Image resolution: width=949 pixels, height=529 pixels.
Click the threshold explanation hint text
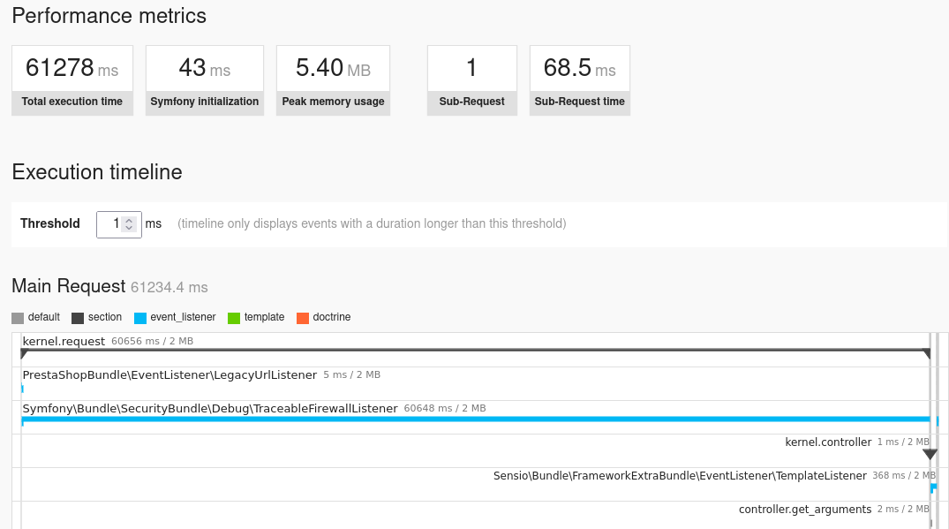pyautogui.click(x=372, y=224)
